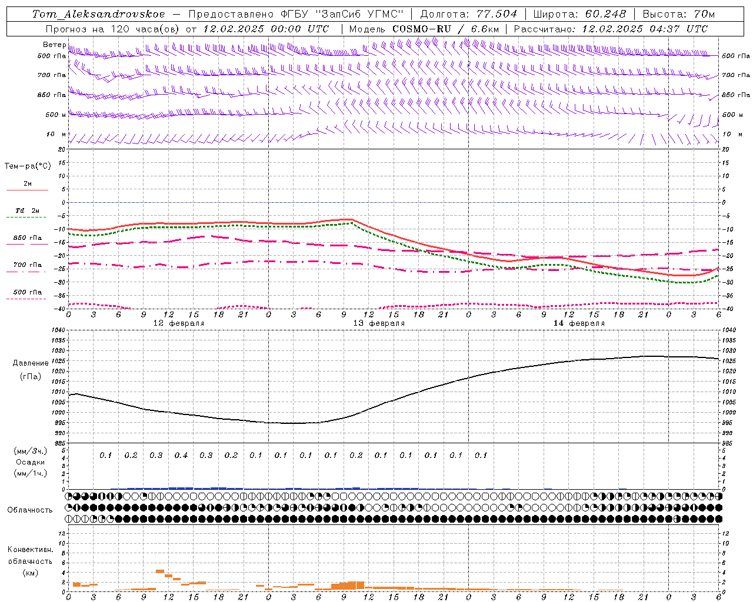Click the 'Осадки' precipitation label
The height and width of the screenshot is (602, 753).
point(31,462)
